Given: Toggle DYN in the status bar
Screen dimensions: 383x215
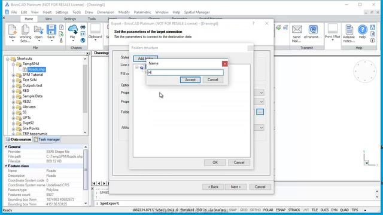Looking at the screenshot, I should (x=335, y=210).
